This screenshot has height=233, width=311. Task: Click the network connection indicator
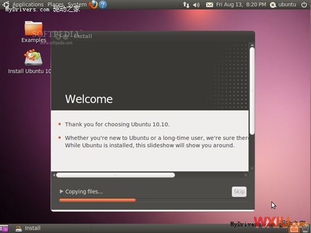186,5
